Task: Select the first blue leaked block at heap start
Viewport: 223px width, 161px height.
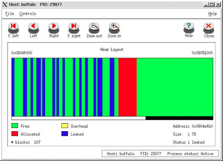Action: tap(13, 87)
